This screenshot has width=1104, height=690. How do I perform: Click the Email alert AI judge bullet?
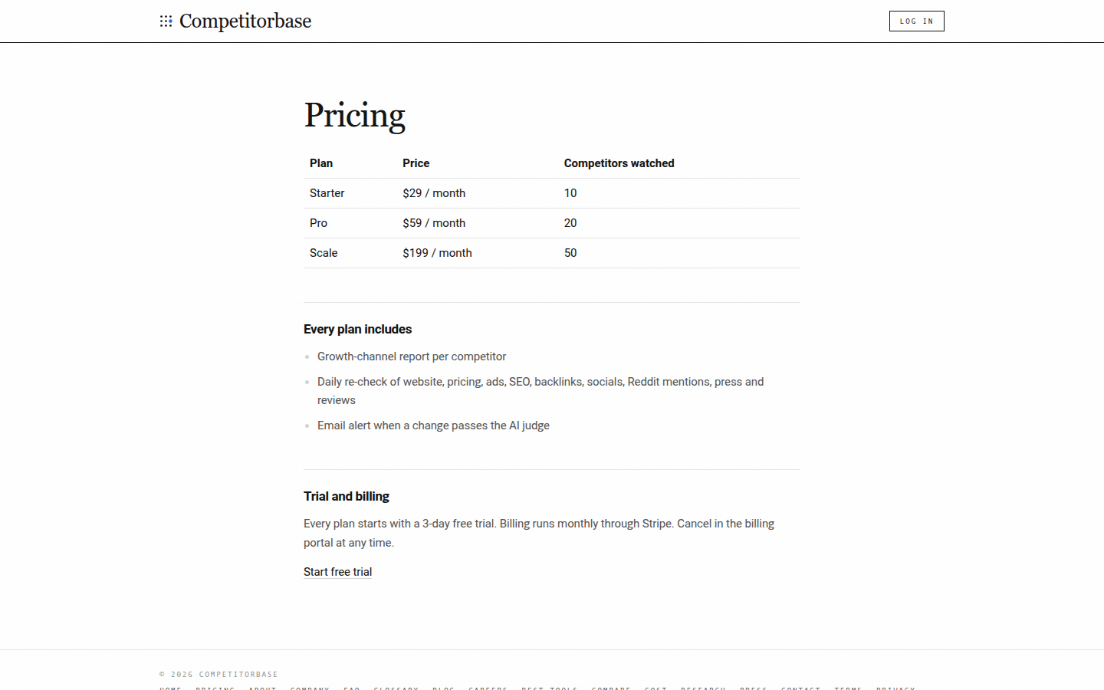(x=433, y=426)
